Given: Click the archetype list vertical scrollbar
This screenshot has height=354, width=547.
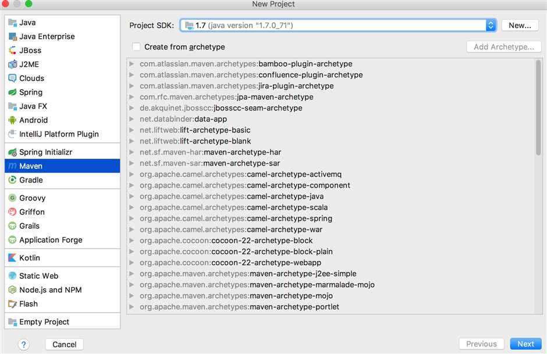Looking at the screenshot, I should [538, 108].
